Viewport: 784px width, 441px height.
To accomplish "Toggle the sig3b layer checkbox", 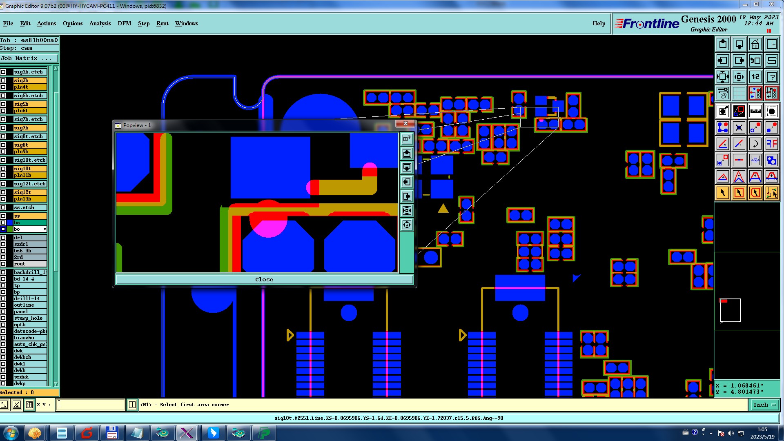I will pyautogui.click(x=4, y=80).
